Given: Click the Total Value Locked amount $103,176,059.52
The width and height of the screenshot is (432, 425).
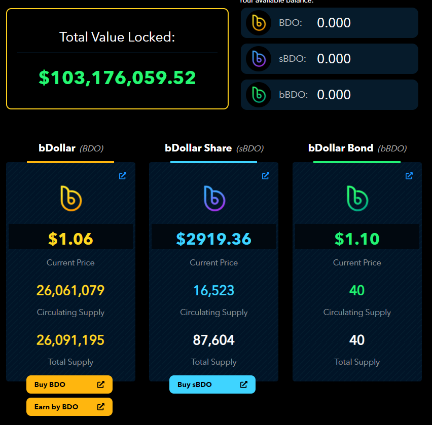Looking at the screenshot, I should click(x=117, y=78).
